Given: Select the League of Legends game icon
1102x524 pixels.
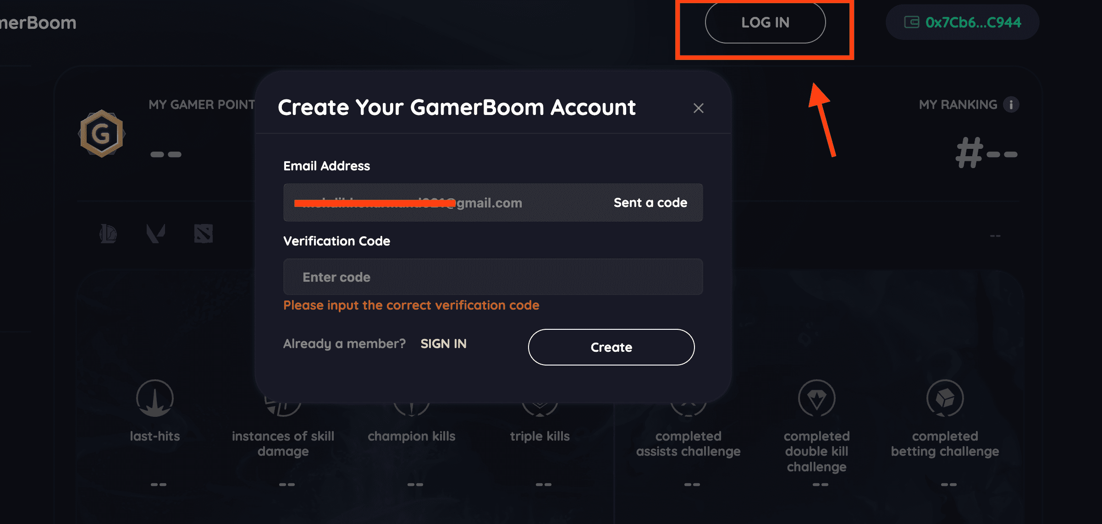Looking at the screenshot, I should (x=108, y=234).
